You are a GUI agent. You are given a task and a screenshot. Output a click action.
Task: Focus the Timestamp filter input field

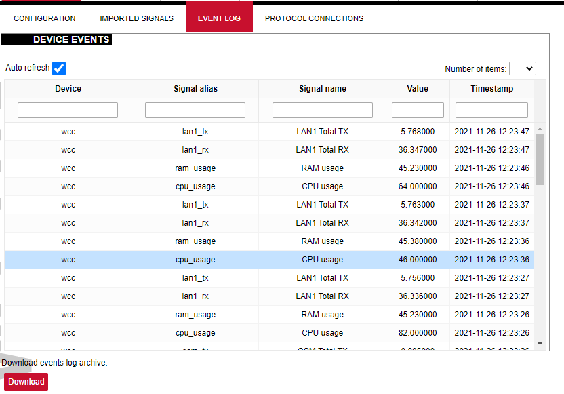[491, 110]
